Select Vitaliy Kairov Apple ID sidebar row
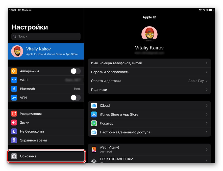Image resolution: width=223 pixels, height=171 pixels. [46, 51]
